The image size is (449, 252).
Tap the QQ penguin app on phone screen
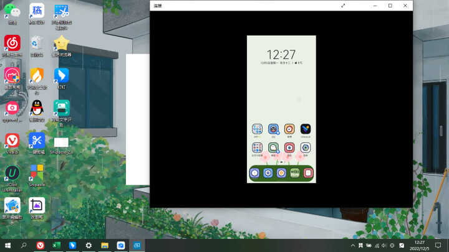[273, 129]
